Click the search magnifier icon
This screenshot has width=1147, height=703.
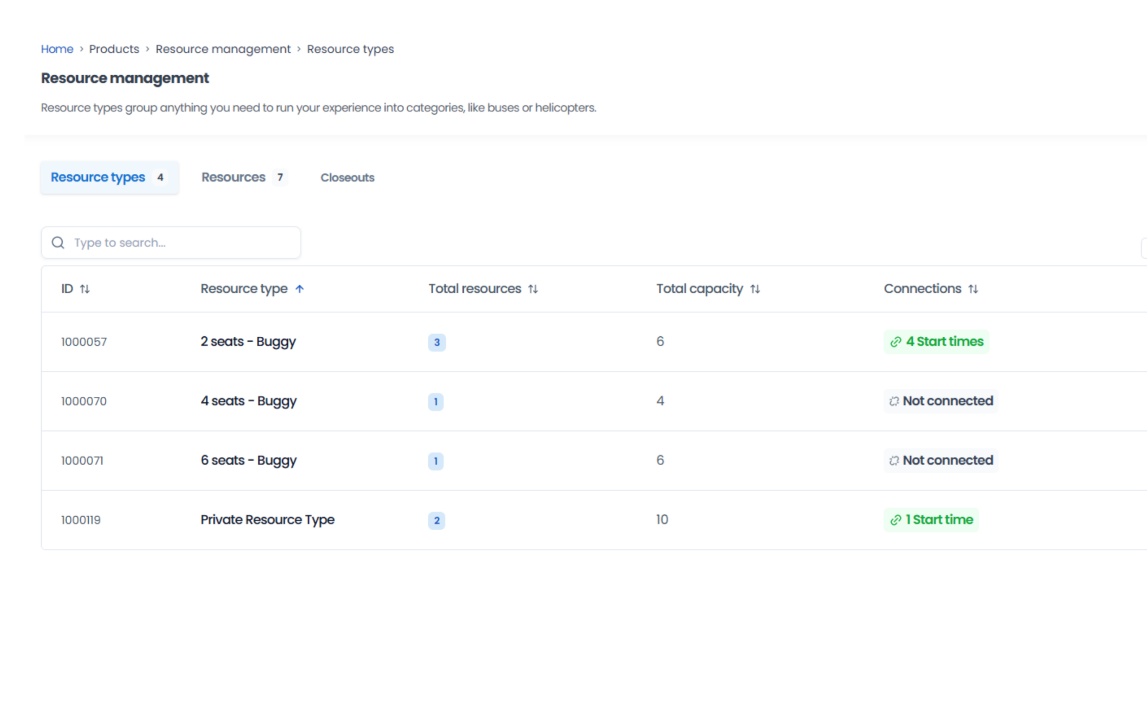[x=58, y=242]
